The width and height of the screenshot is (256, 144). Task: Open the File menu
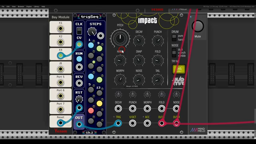[3, 6]
